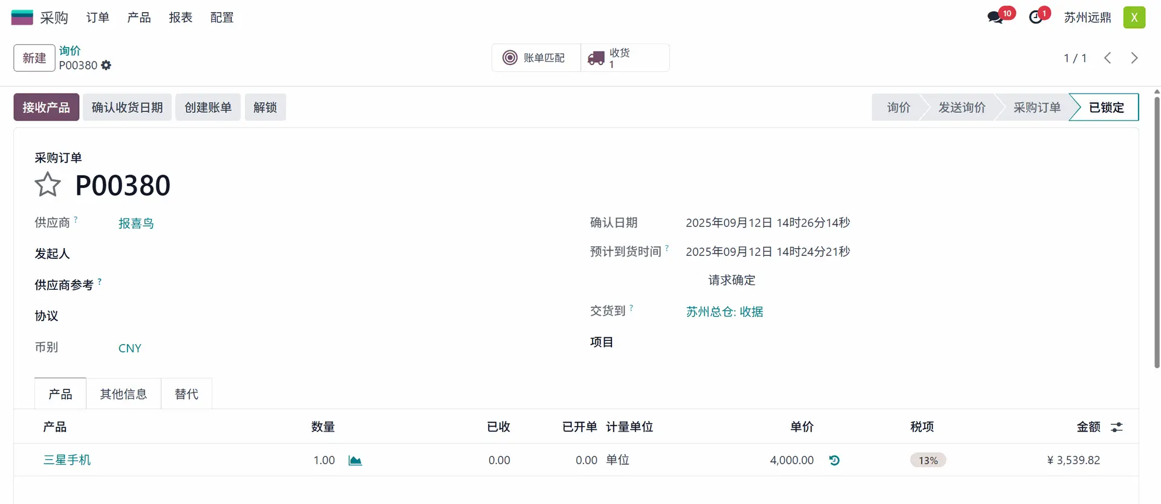Switch to the 其他信息 tab
Screen dimensions: 1161x504
[x=123, y=394]
